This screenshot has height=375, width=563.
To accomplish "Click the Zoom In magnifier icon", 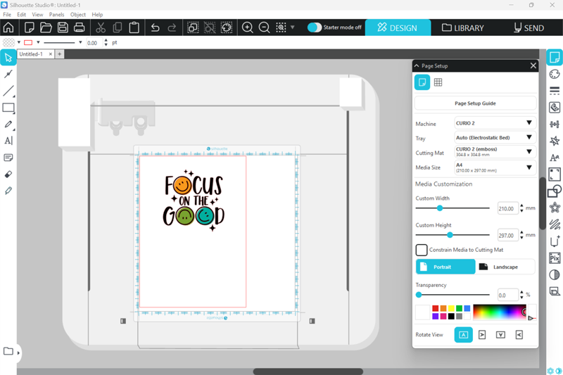I will coord(248,28).
